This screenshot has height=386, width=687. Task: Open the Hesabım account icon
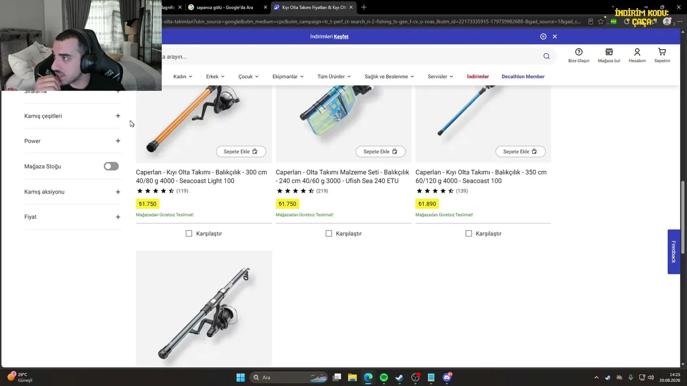coord(637,55)
